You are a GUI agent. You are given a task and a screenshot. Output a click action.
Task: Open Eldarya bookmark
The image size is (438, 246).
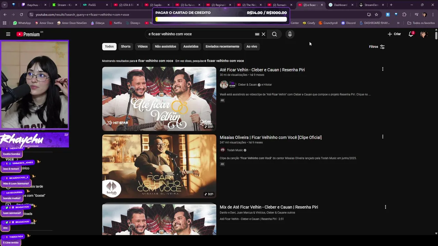click(x=98, y=23)
